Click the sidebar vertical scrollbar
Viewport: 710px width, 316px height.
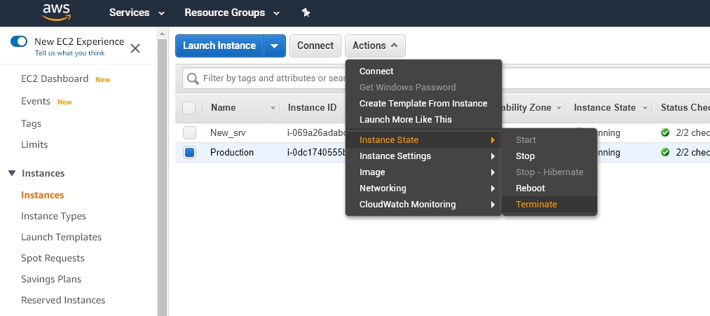pyautogui.click(x=162, y=175)
